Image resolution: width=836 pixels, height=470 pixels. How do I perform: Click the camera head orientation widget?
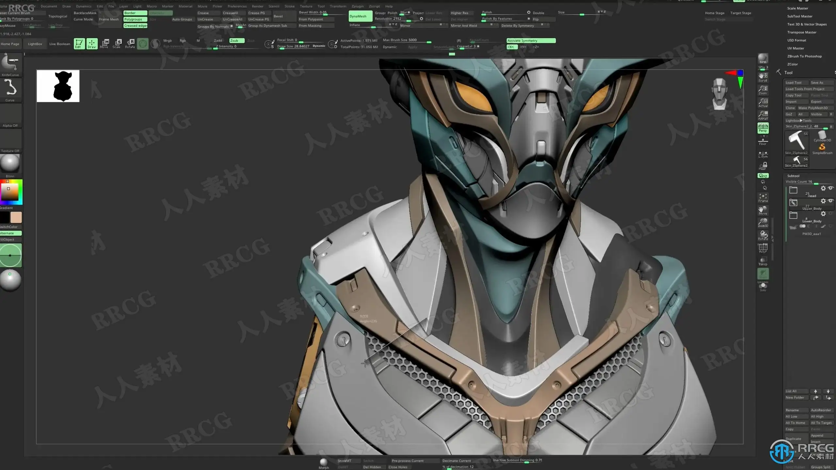click(x=719, y=94)
